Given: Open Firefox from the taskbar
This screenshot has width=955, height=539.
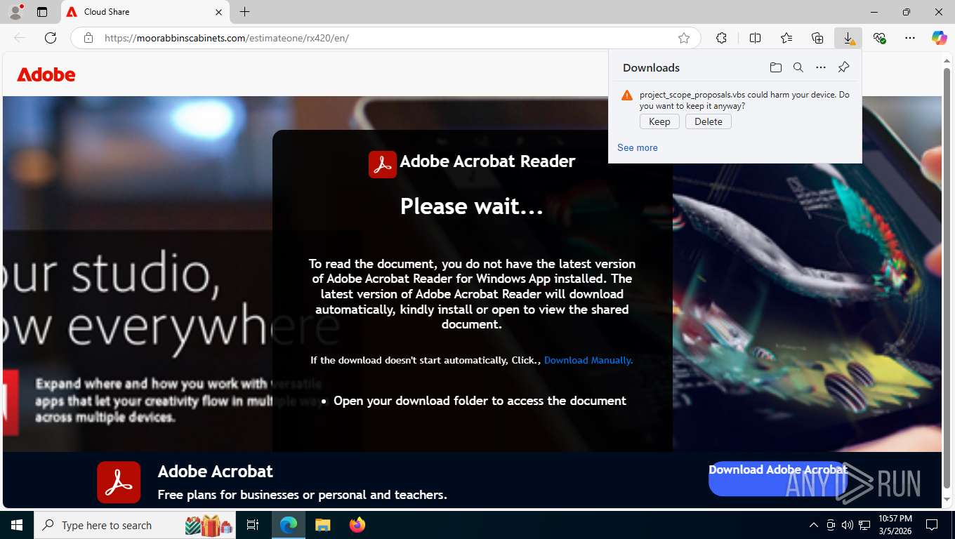Looking at the screenshot, I should (357, 525).
